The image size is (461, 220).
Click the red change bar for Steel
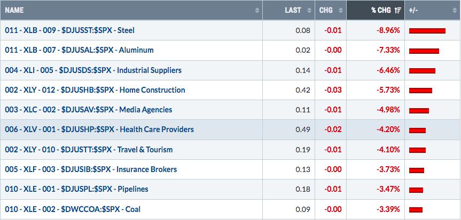(x=427, y=31)
